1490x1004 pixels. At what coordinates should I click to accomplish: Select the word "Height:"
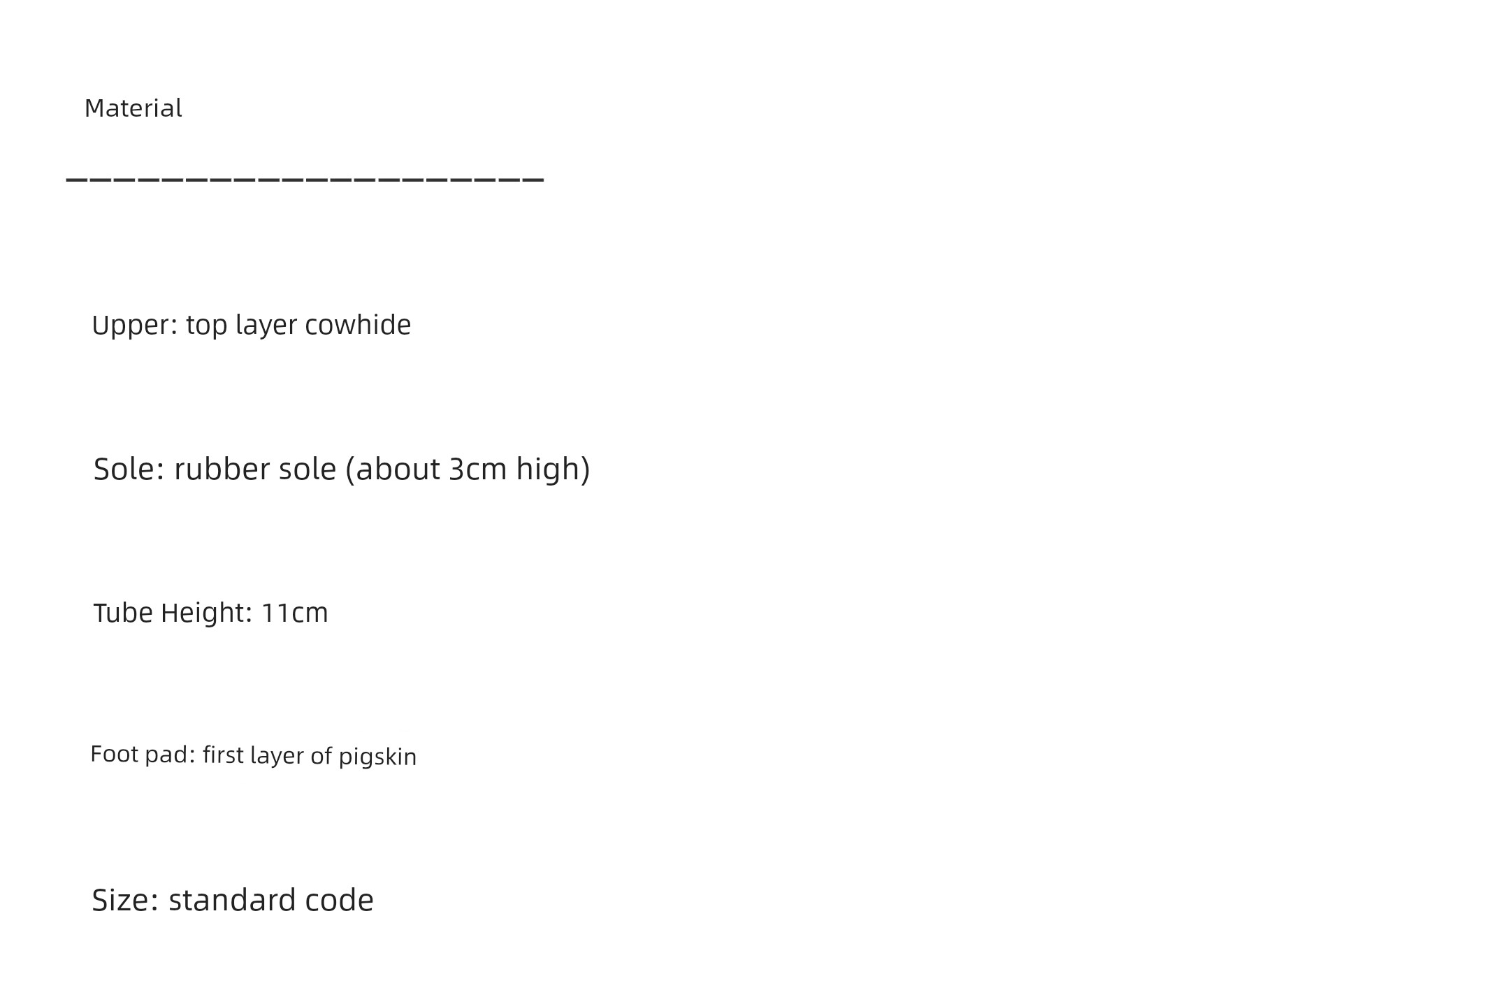(x=207, y=613)
